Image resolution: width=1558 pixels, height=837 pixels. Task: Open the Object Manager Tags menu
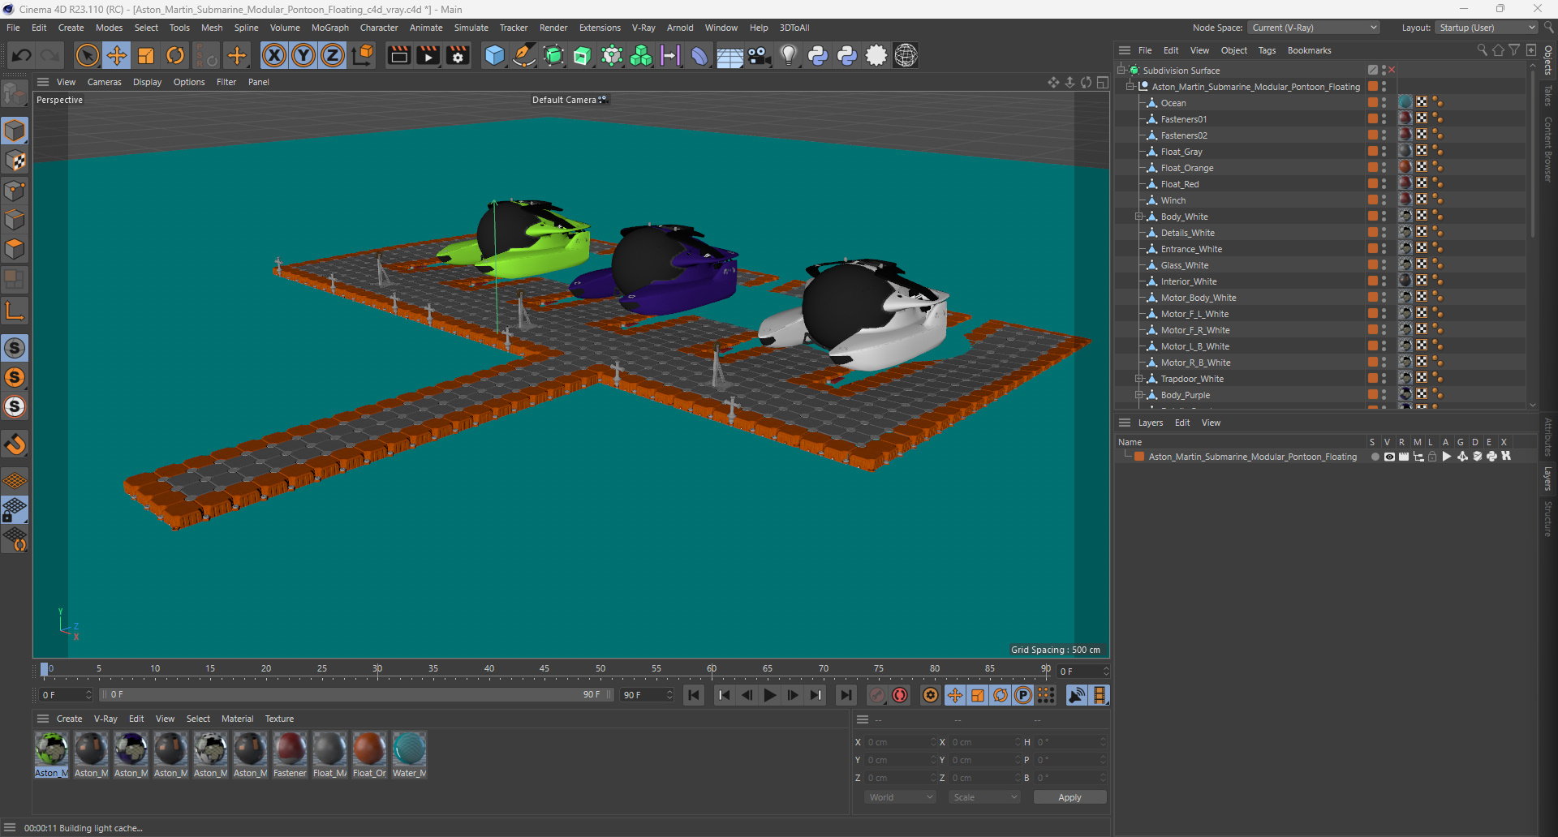pyautogui.click(x=1267, y=50)
